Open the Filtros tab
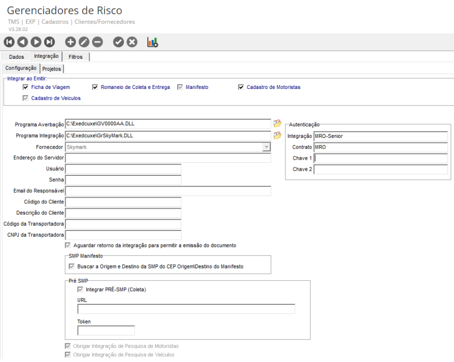The height and width of the screenshot is (362, 454). (x=75, y=57)
